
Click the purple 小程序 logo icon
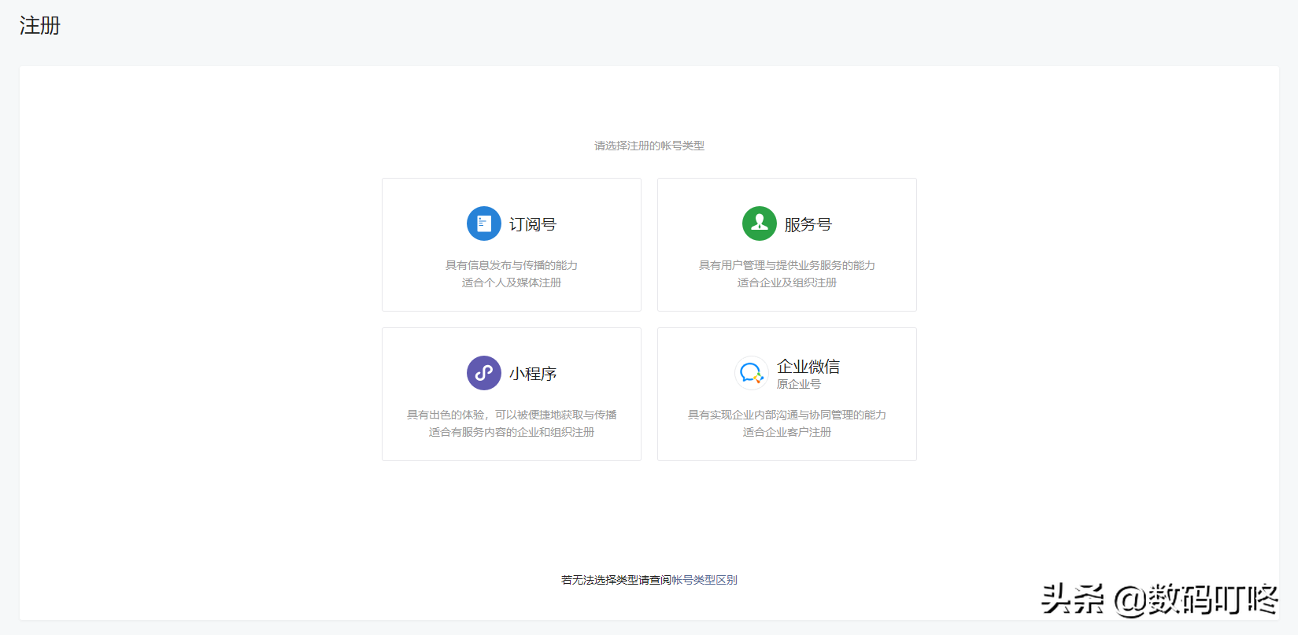tap(484, 373)
